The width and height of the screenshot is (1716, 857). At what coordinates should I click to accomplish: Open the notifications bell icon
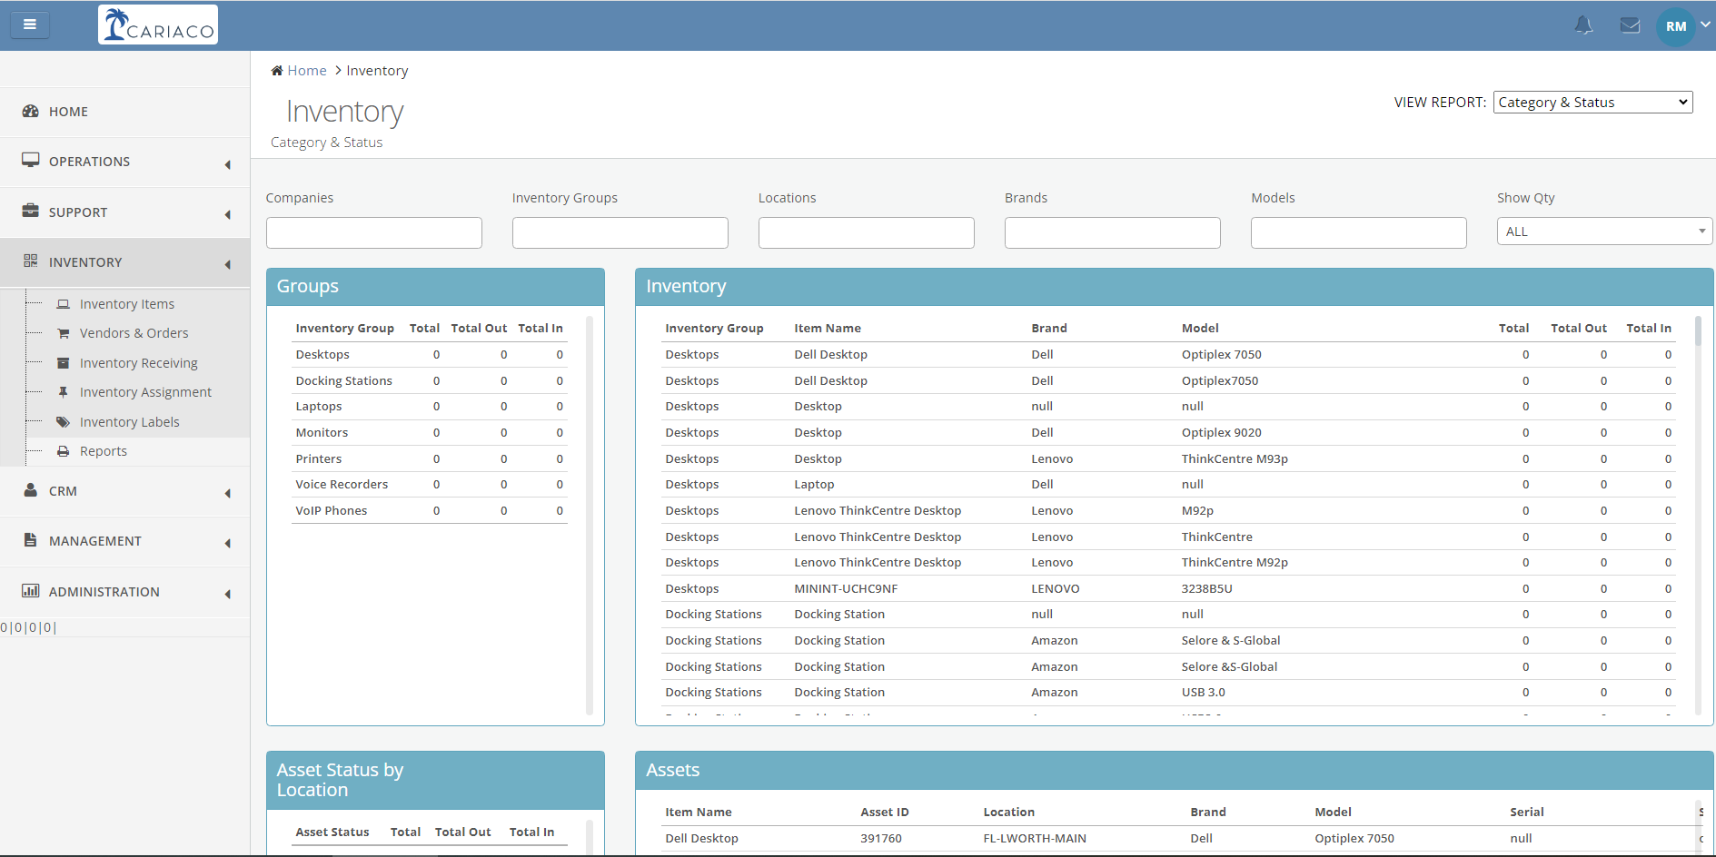[1583, 25]
